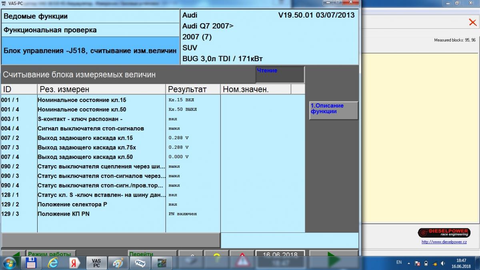Open the Windows Start menu
Screen dimensions: 480x270
pos(10,263)
